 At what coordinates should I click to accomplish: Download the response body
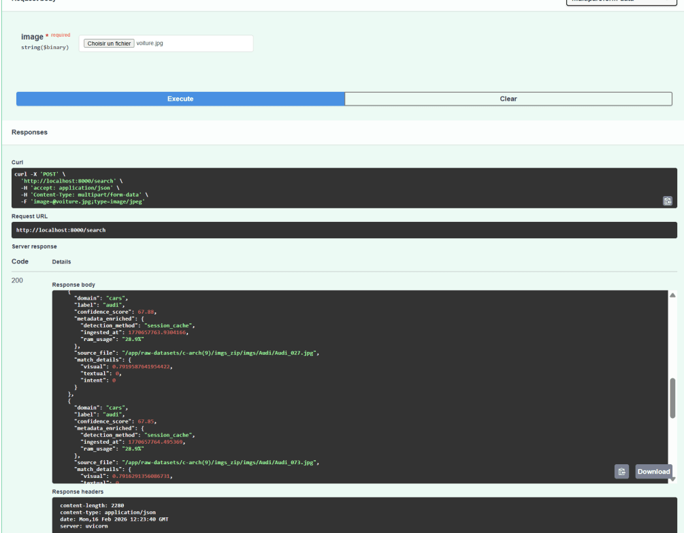(x=653, y=472)
